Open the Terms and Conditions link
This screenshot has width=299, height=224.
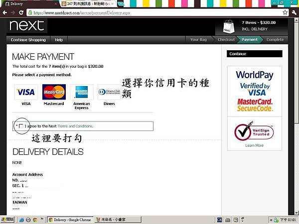point(75,126)
